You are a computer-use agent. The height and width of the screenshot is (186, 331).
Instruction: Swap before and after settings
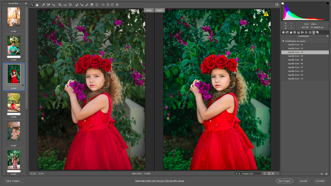pyautogui.click(x=269, y=174)
